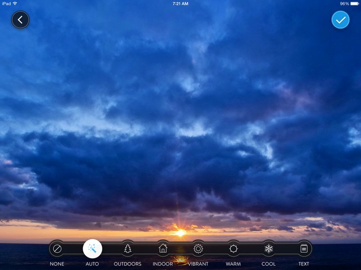
Task: Tap the 7:21 AM clock
Action: 180,4
